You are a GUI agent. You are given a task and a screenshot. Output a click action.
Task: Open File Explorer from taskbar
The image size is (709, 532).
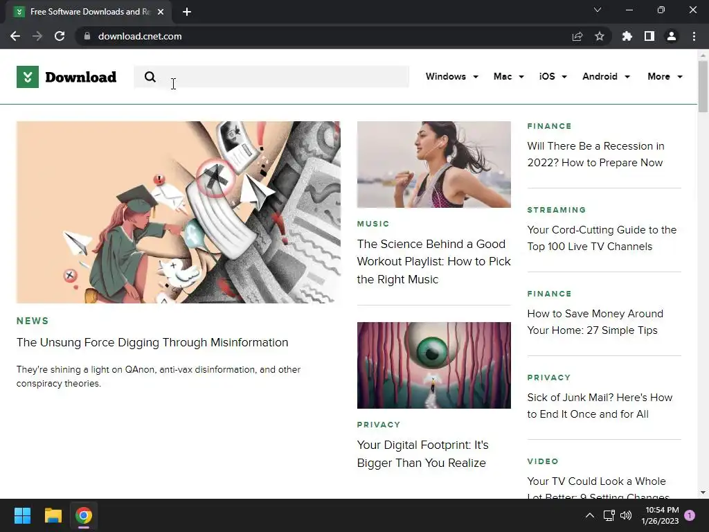[x=53, y=515]
